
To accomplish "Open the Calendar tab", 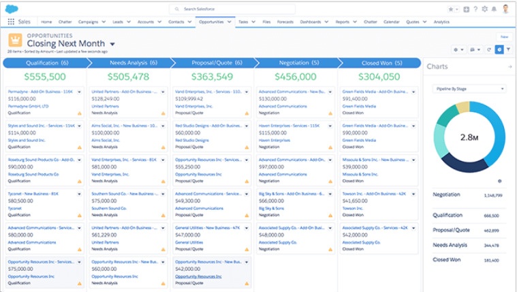I will click(392, 22).
